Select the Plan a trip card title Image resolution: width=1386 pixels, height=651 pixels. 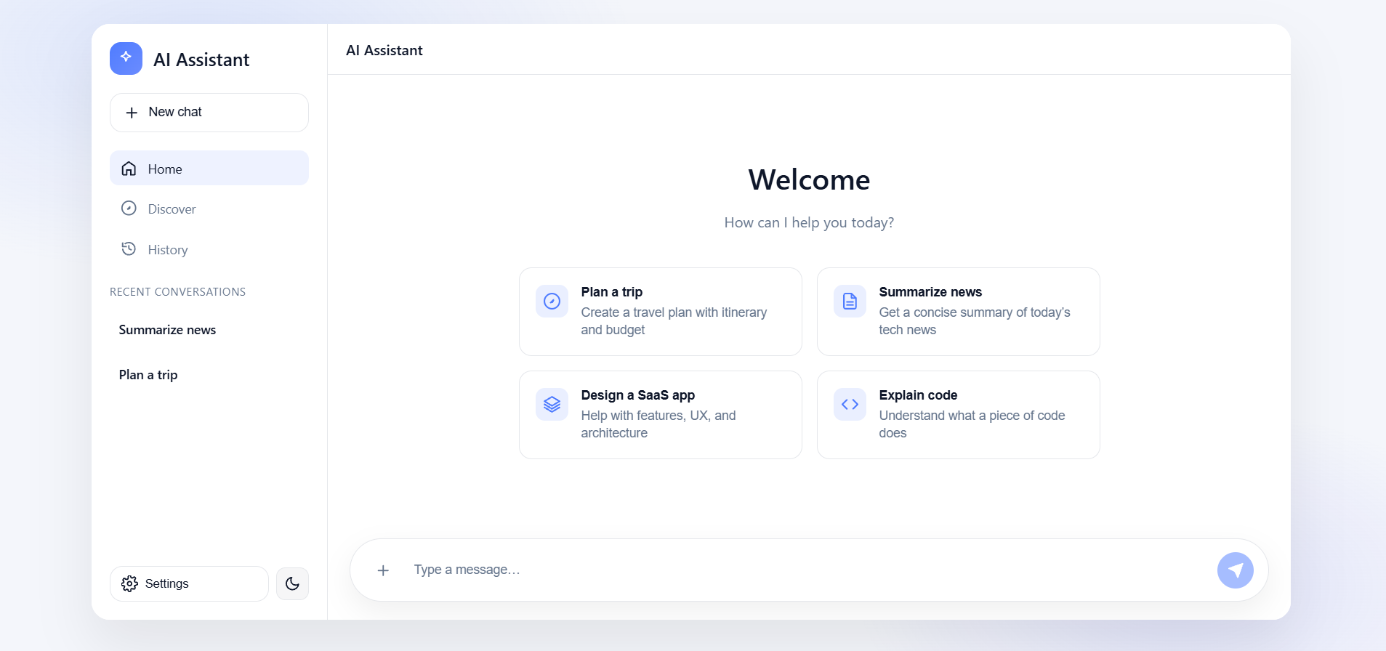click(611, 292)
